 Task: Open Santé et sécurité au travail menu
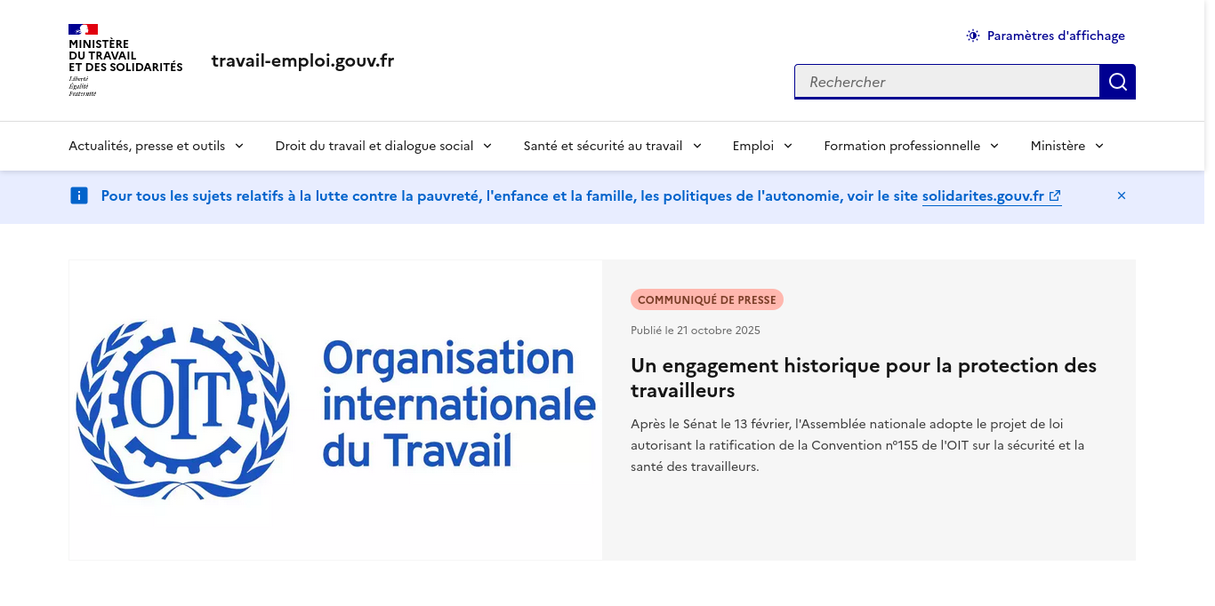coord(612,146)
